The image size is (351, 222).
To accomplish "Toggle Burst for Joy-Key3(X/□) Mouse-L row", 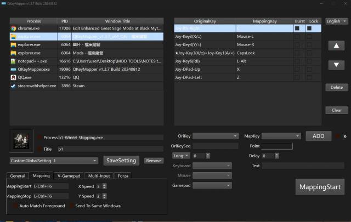I will [x=297, y=37].
